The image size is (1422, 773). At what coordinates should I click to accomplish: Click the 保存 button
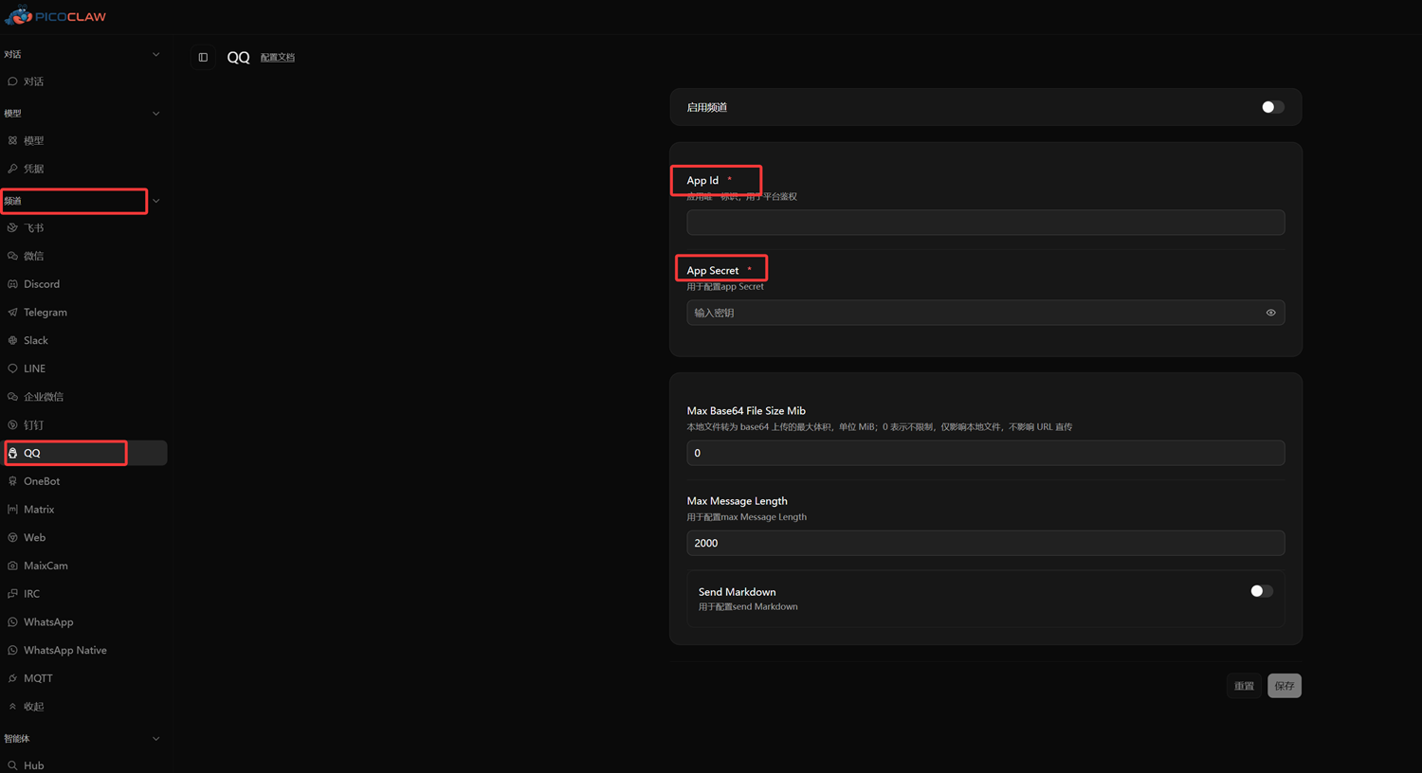[1285, 686]
